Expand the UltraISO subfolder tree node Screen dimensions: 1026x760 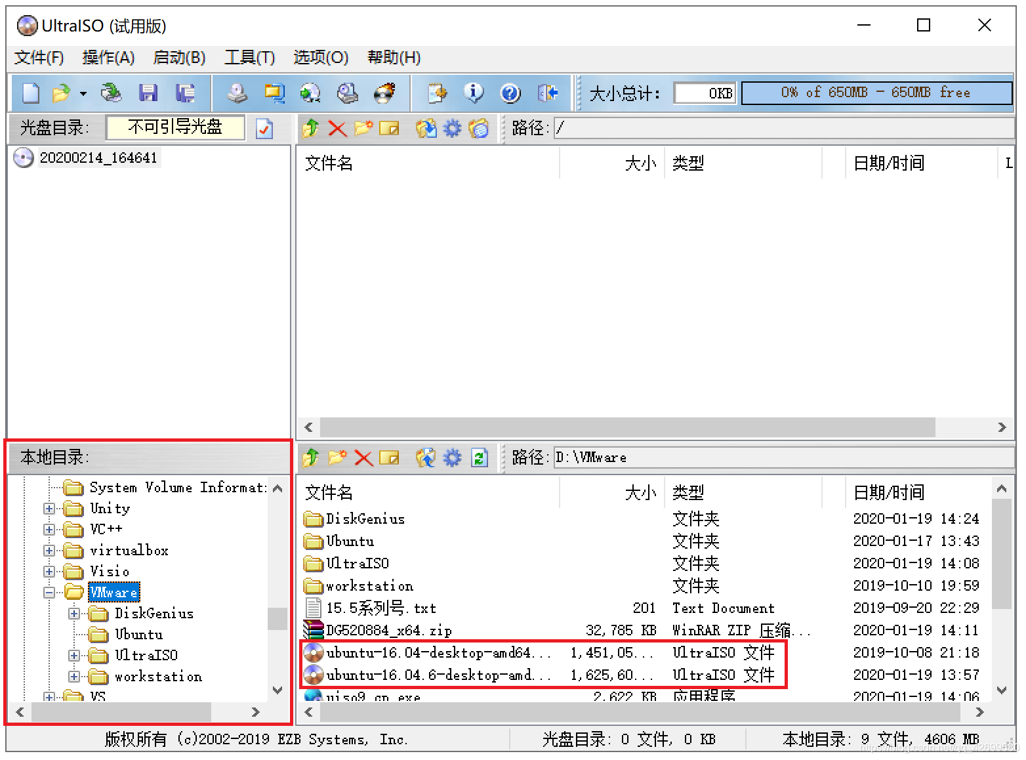[74, 656]
